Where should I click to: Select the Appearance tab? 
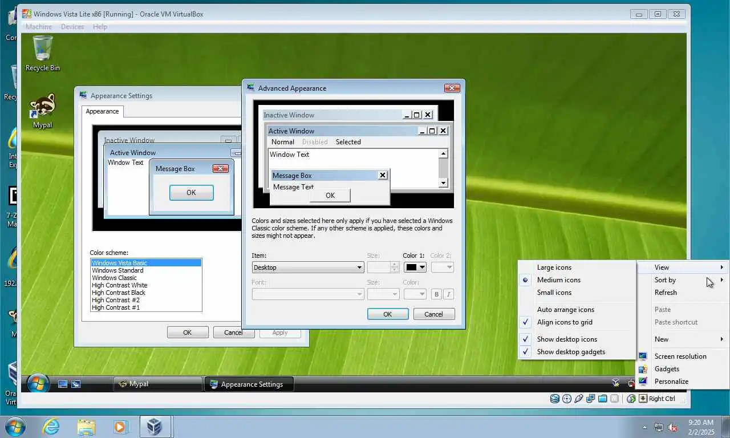(103, 111)
